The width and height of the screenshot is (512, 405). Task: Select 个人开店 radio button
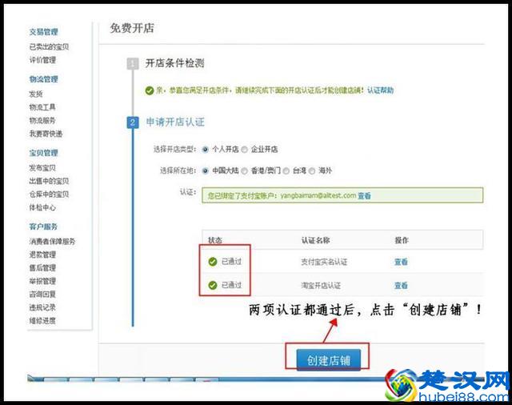point(206,150)
